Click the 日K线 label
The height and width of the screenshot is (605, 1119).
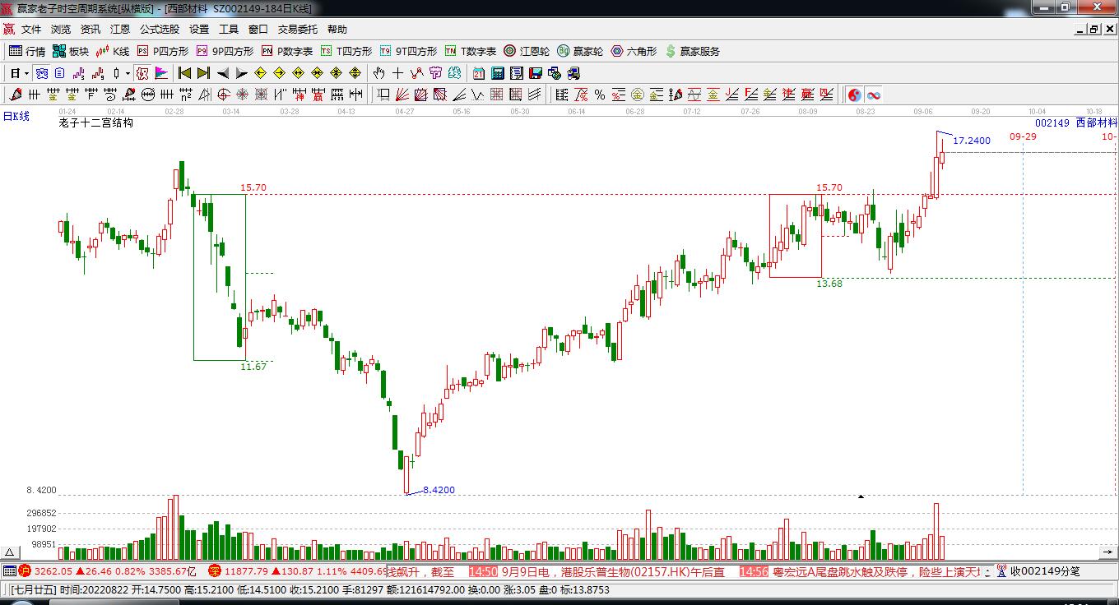click(16, 117)
